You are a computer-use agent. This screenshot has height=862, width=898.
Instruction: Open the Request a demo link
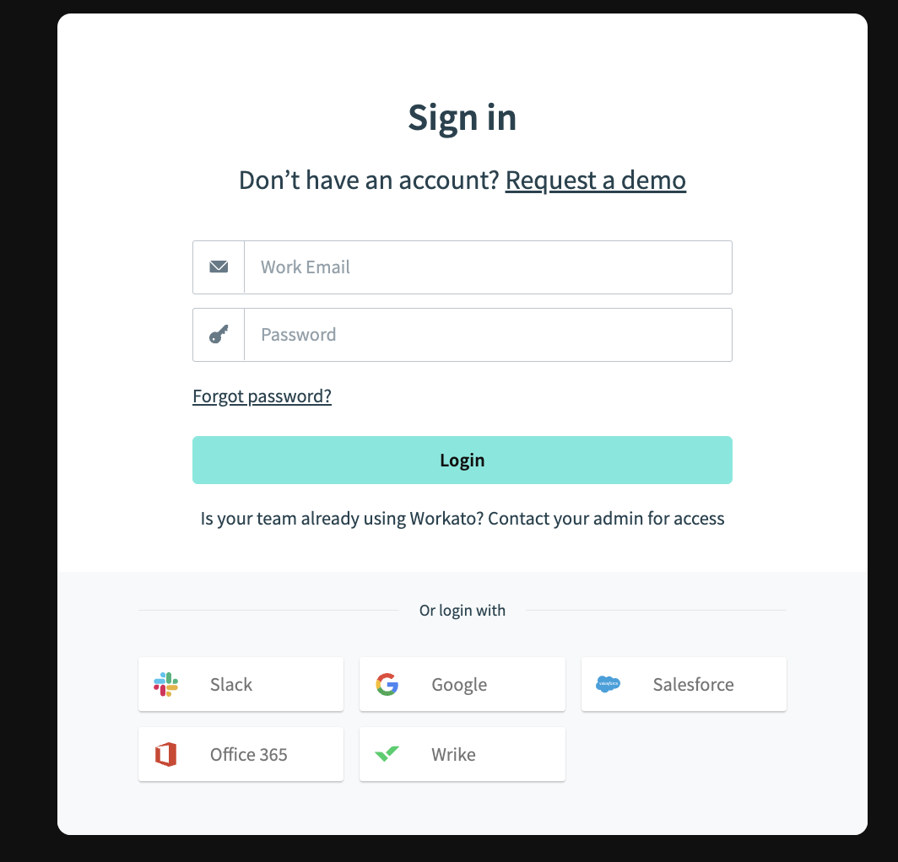click(596, 180)
